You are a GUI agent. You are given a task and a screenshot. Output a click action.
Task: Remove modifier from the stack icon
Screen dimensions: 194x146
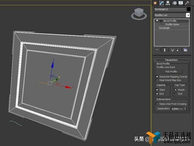[x=178, y=50]
